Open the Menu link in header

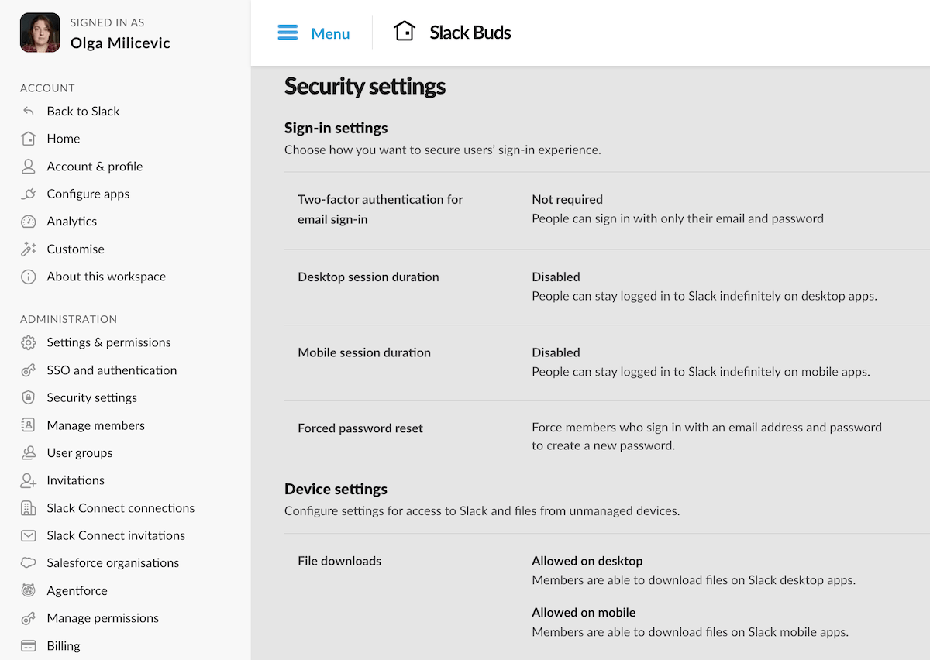(330, 33)
